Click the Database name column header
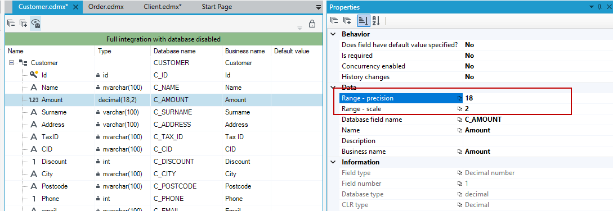613x211 pixels. (x=186, y=51)
